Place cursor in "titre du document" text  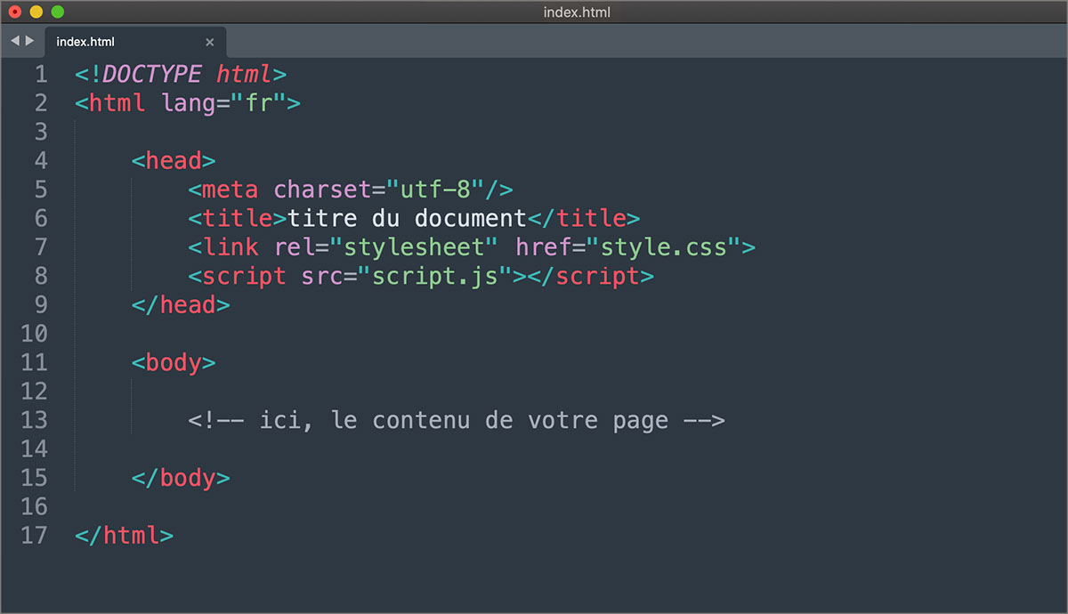tap(408, 218)
